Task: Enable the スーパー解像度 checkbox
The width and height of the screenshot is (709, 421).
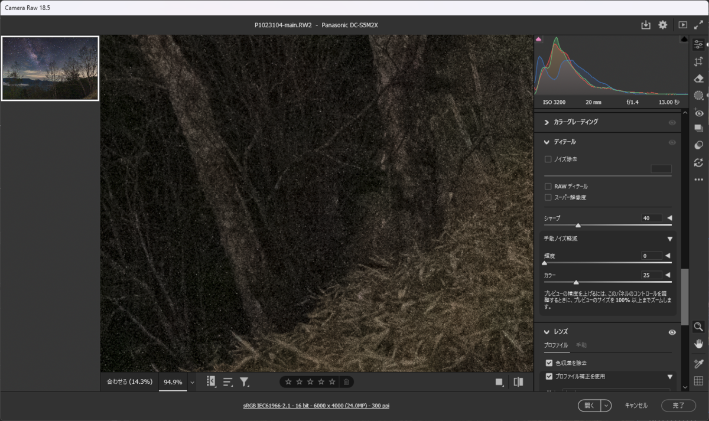Action: [548, 197]
